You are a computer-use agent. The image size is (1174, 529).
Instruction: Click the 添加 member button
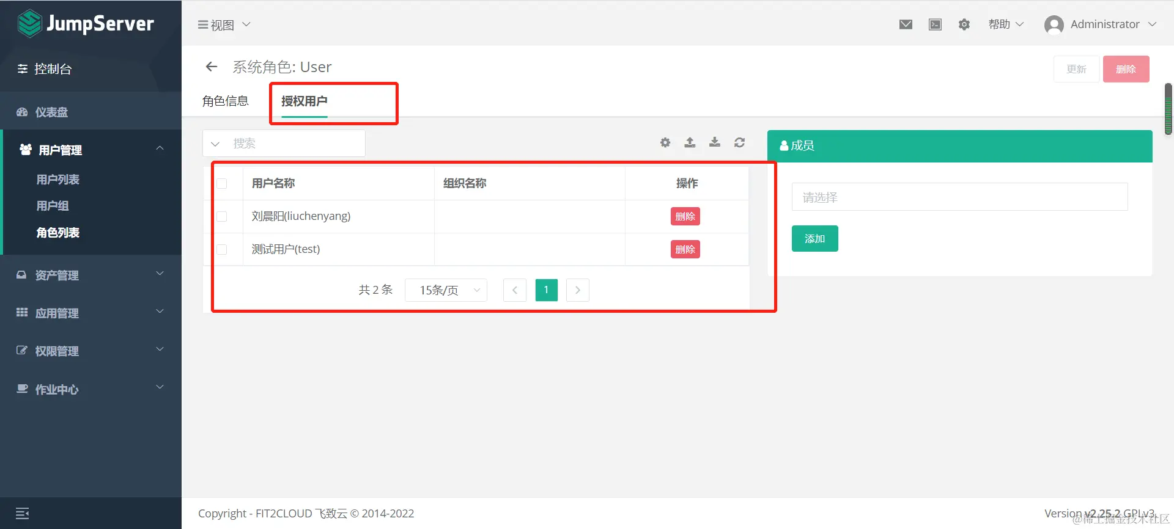(x=814, y=239)
